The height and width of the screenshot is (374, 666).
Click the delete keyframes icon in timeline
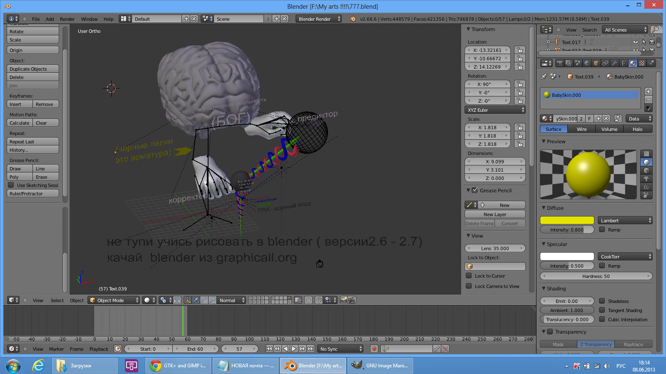(445, 349)
